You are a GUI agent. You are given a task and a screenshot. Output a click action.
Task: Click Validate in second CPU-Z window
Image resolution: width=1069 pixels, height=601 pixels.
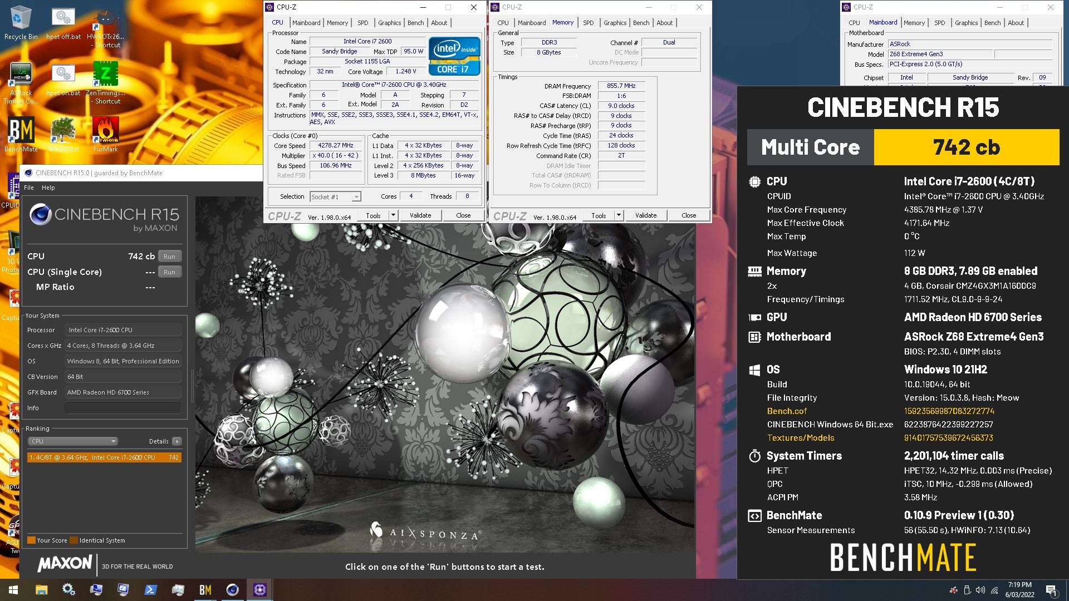pyautogui.click(x=646, y=215)
